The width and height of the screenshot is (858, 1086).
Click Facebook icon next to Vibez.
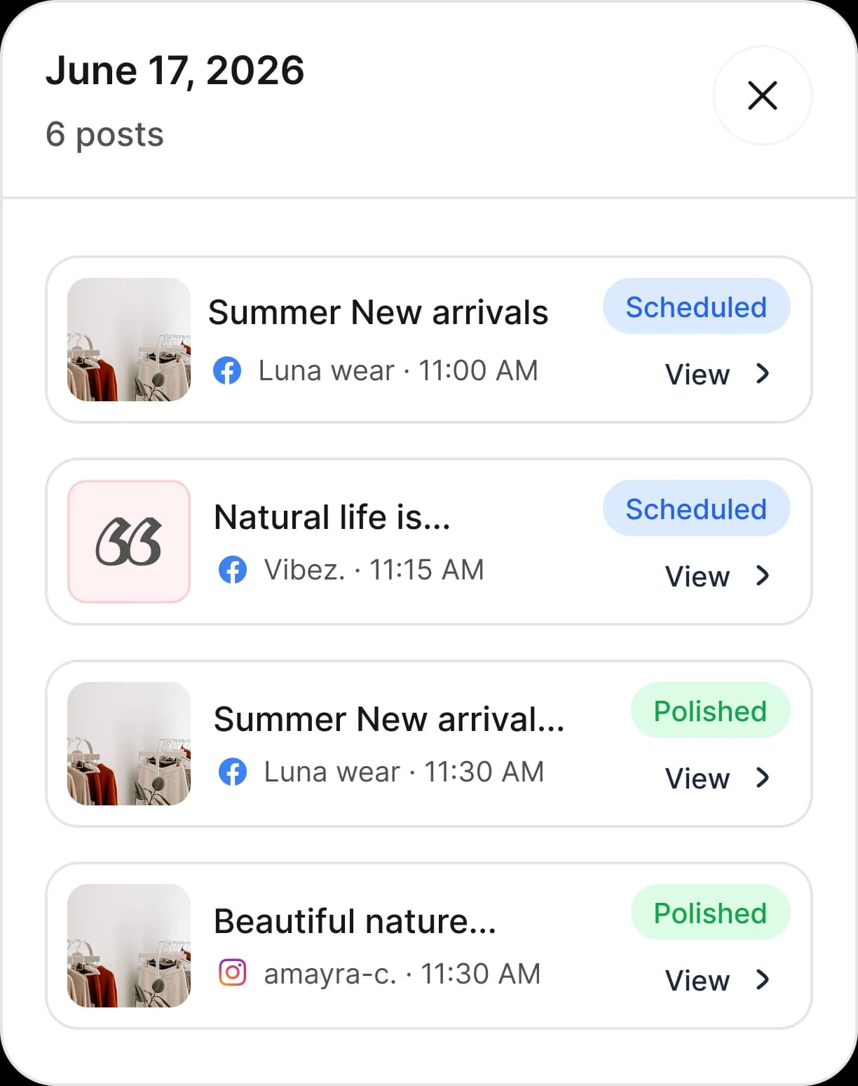pos(233,570)
